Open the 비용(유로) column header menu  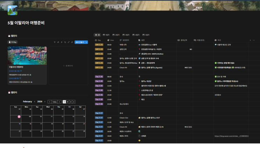tap(199, 40)
